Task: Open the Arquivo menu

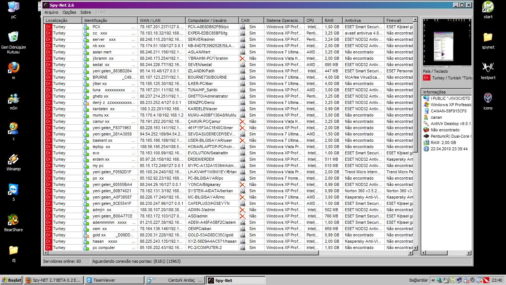Action: 51,12
